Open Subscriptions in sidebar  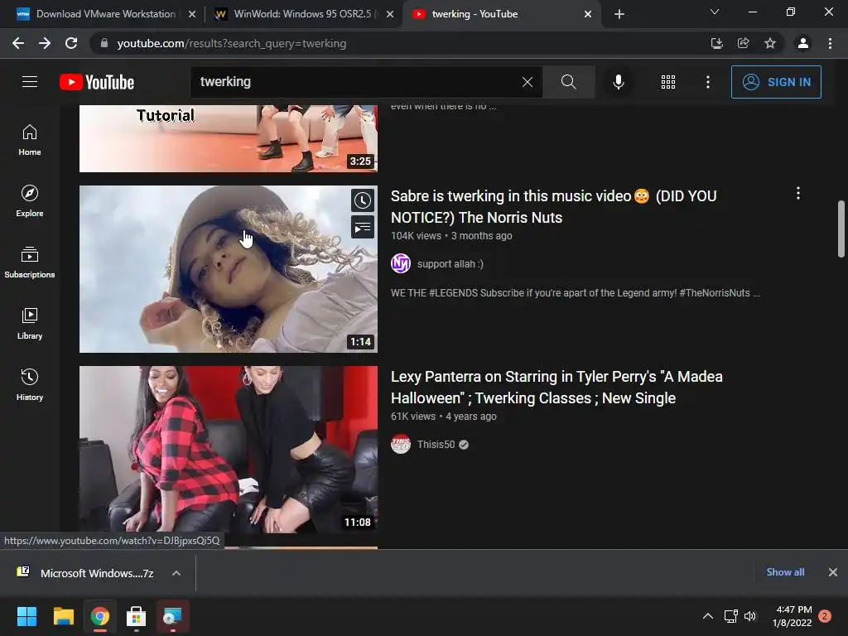click(30, 263)
